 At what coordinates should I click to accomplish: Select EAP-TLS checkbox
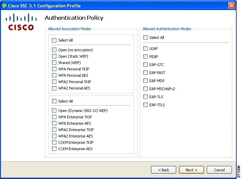click(145, 97)
